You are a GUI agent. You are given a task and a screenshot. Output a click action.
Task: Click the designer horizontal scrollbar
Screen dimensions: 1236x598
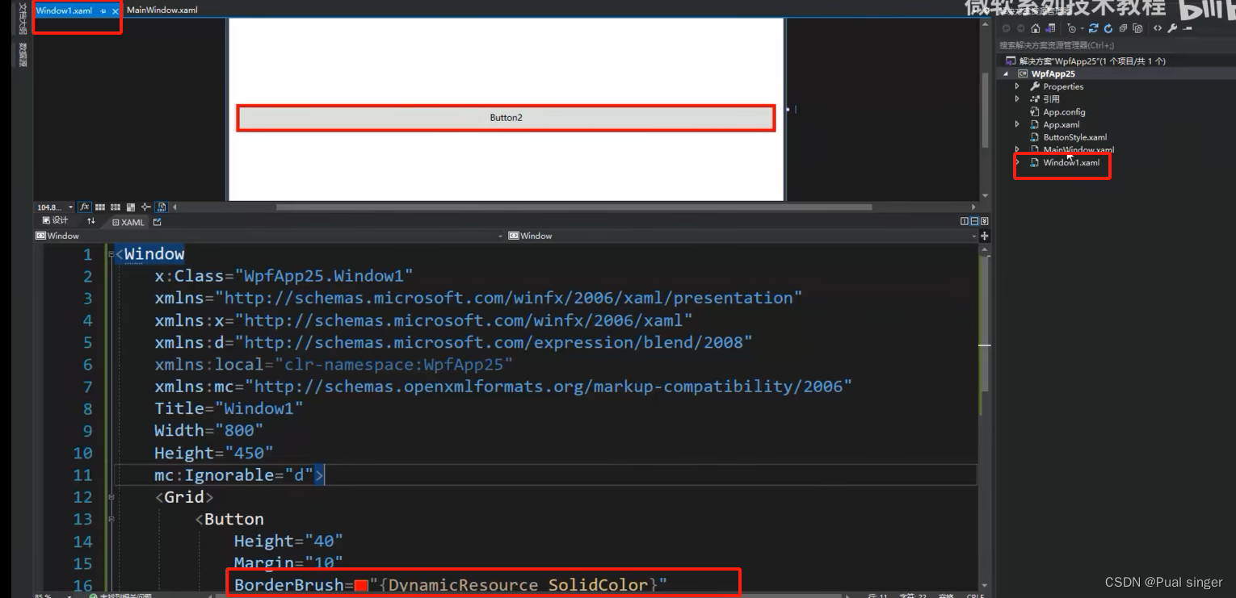pos(574,207)
